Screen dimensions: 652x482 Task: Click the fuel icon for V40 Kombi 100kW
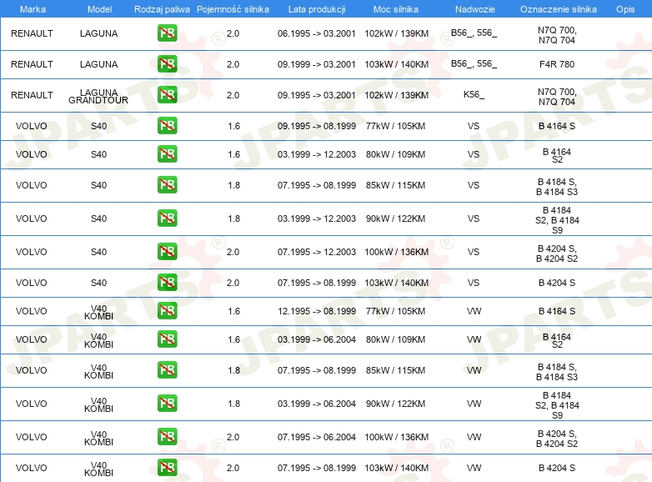pyautogui.click(x=167, y=436)
